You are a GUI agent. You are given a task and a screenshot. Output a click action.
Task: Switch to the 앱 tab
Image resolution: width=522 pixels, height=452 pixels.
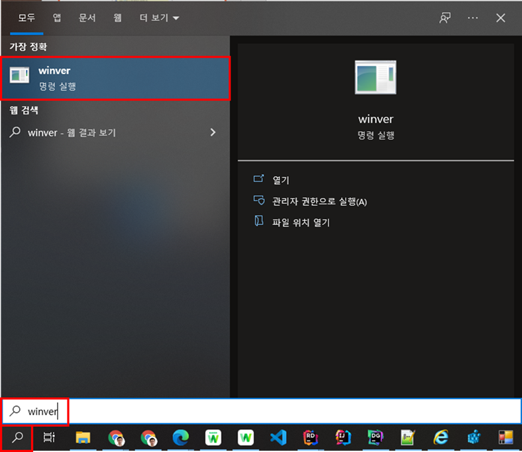pos(57,18)
